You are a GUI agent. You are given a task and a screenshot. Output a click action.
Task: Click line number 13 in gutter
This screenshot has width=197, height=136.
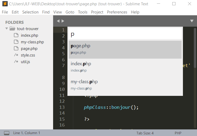point(62,107)
